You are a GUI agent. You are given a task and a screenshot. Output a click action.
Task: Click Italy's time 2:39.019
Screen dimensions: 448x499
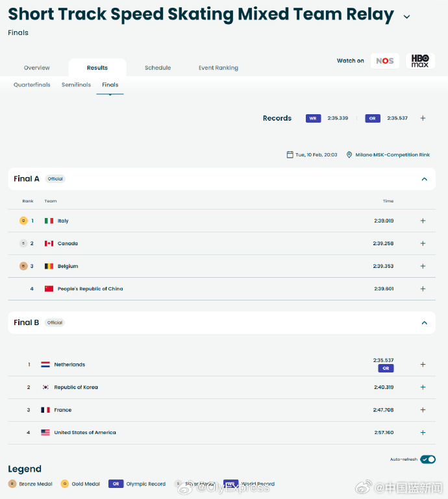click(384, 221)
